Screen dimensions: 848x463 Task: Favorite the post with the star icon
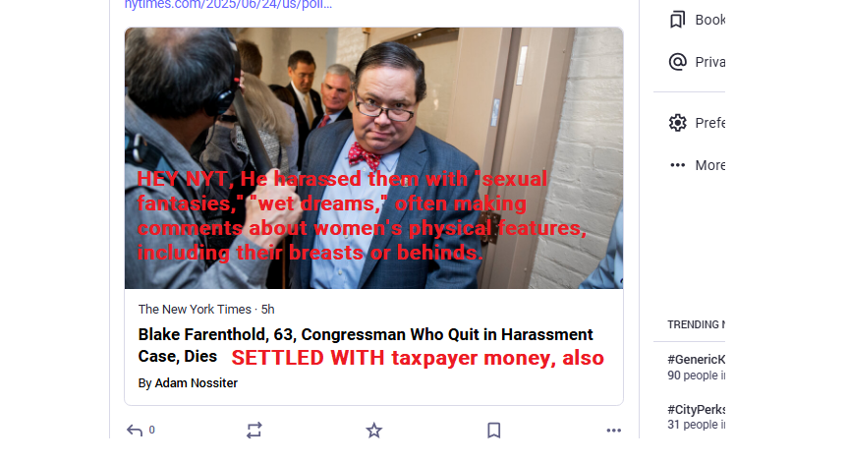pyautogui.click(x=373, y=431)
